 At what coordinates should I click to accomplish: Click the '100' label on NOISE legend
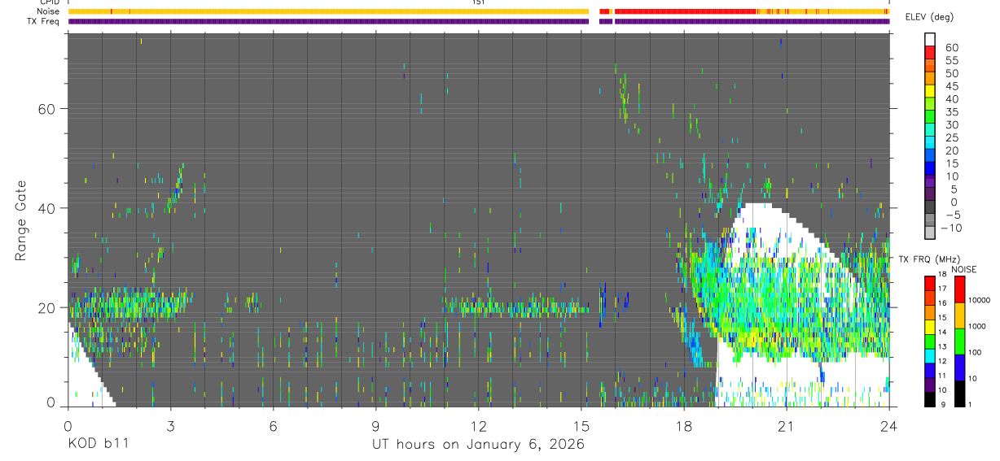[975, 352]
